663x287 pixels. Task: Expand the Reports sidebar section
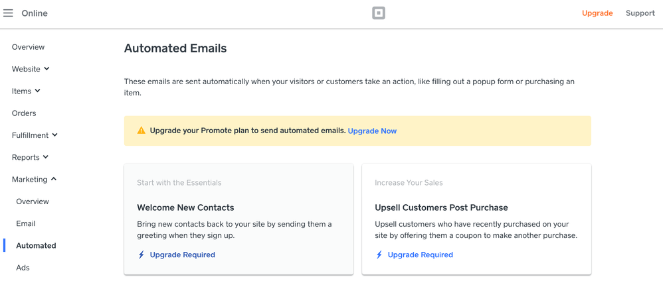(x=30, y=157)
